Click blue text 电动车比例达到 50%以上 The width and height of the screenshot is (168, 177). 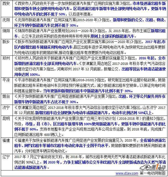tap(132, 113)
